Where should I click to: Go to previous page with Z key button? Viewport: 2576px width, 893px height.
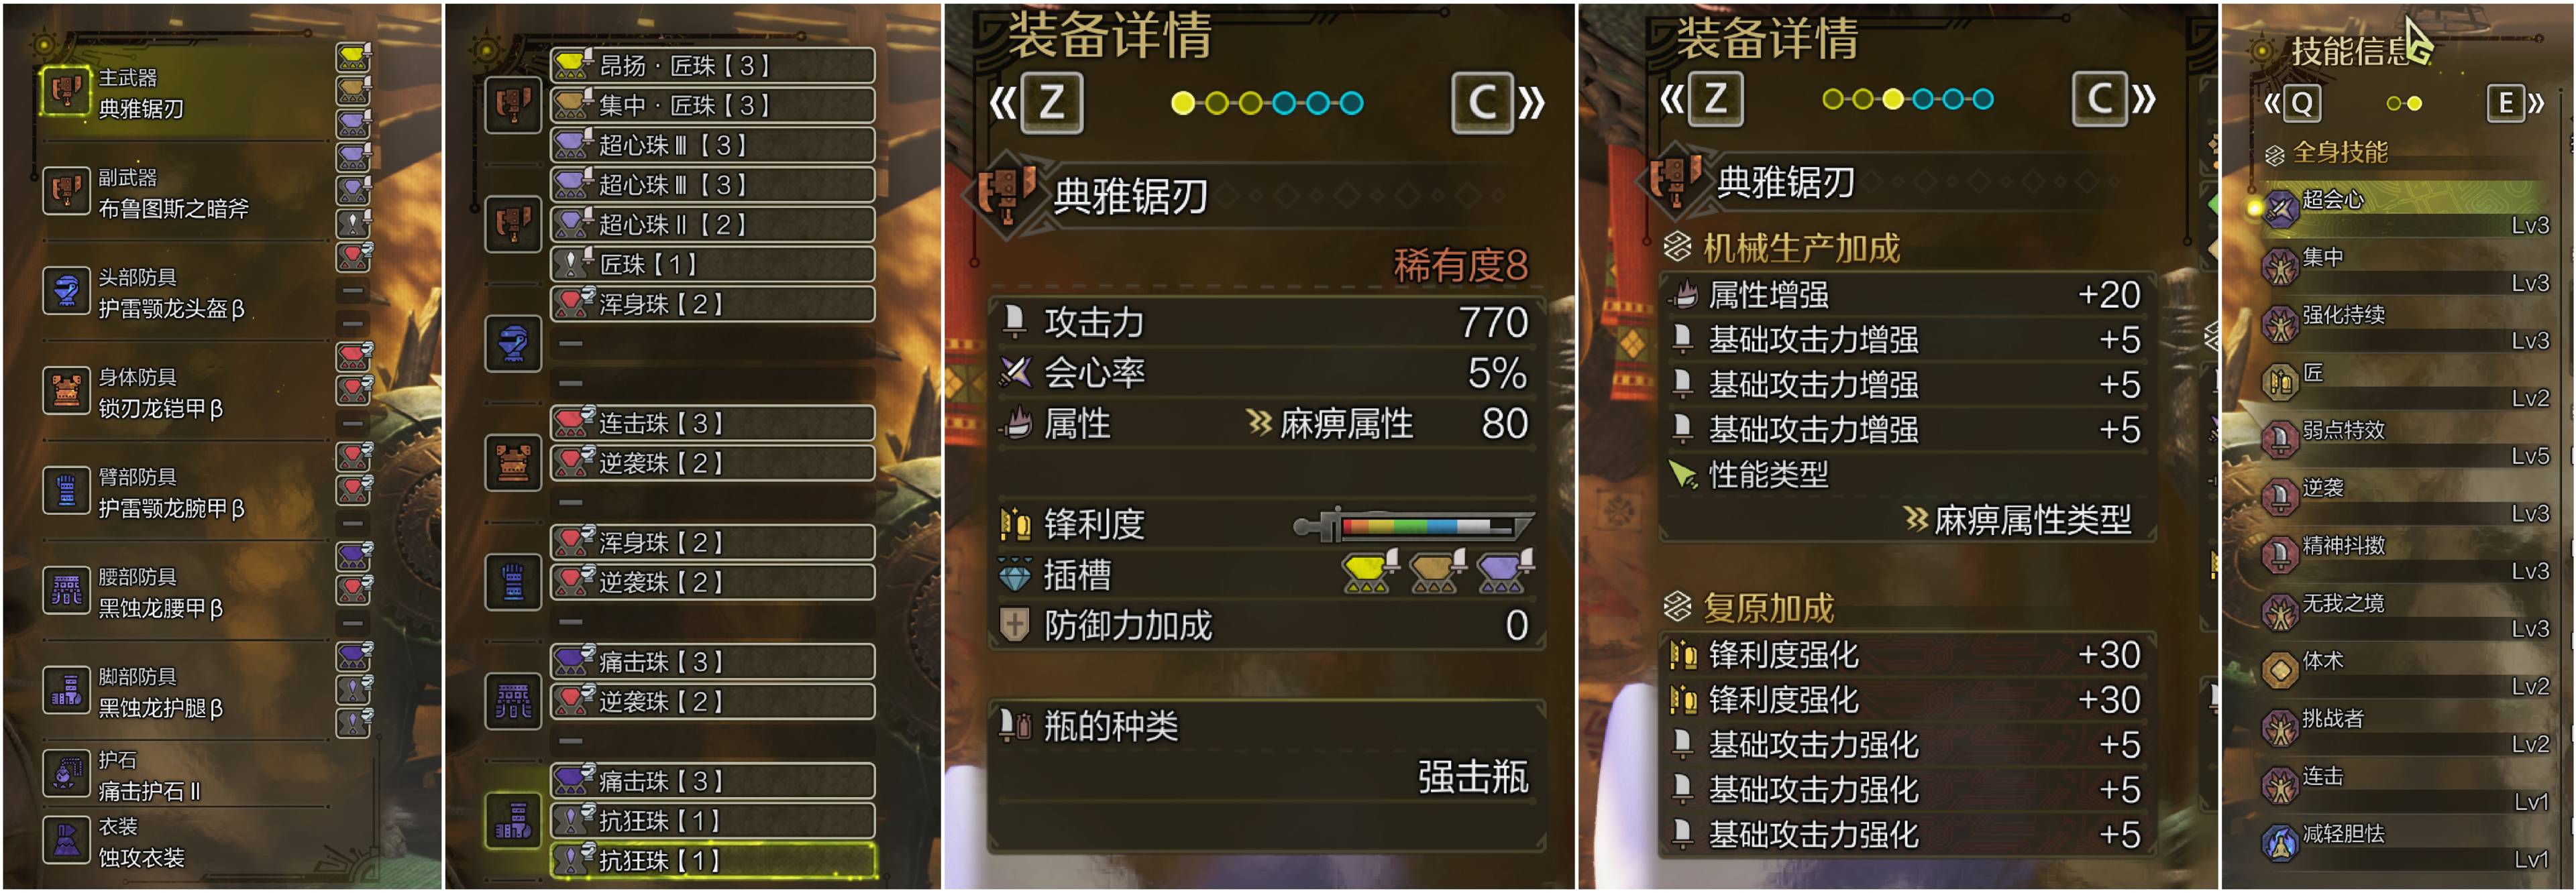click(x=1051, y=103)
